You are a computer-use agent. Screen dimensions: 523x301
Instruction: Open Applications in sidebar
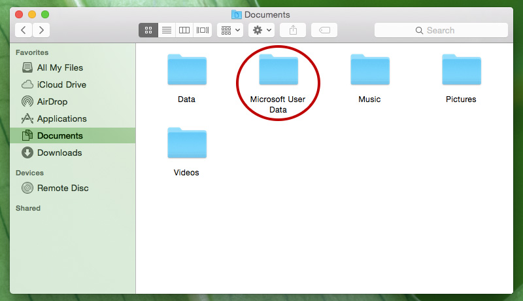coord(73,118)
